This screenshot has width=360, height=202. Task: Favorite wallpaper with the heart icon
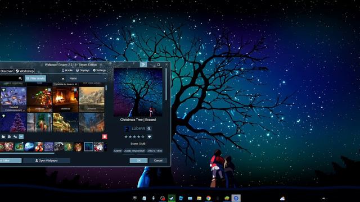[149, 137]
